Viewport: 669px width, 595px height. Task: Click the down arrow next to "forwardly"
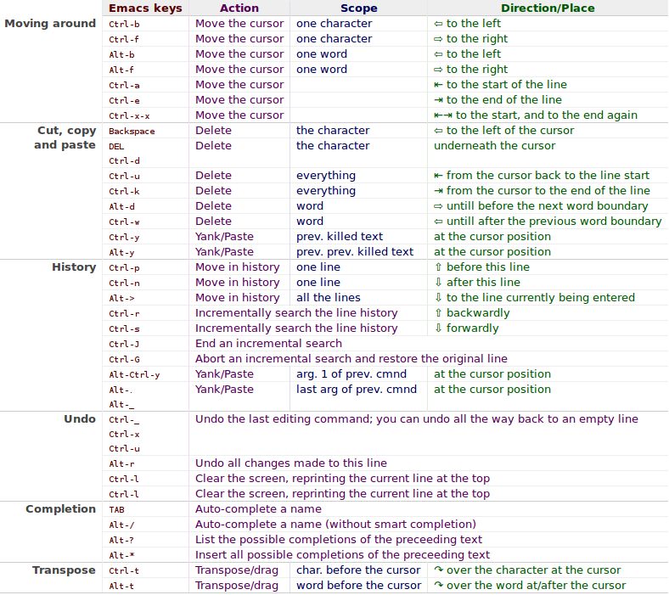coord(438,328)
